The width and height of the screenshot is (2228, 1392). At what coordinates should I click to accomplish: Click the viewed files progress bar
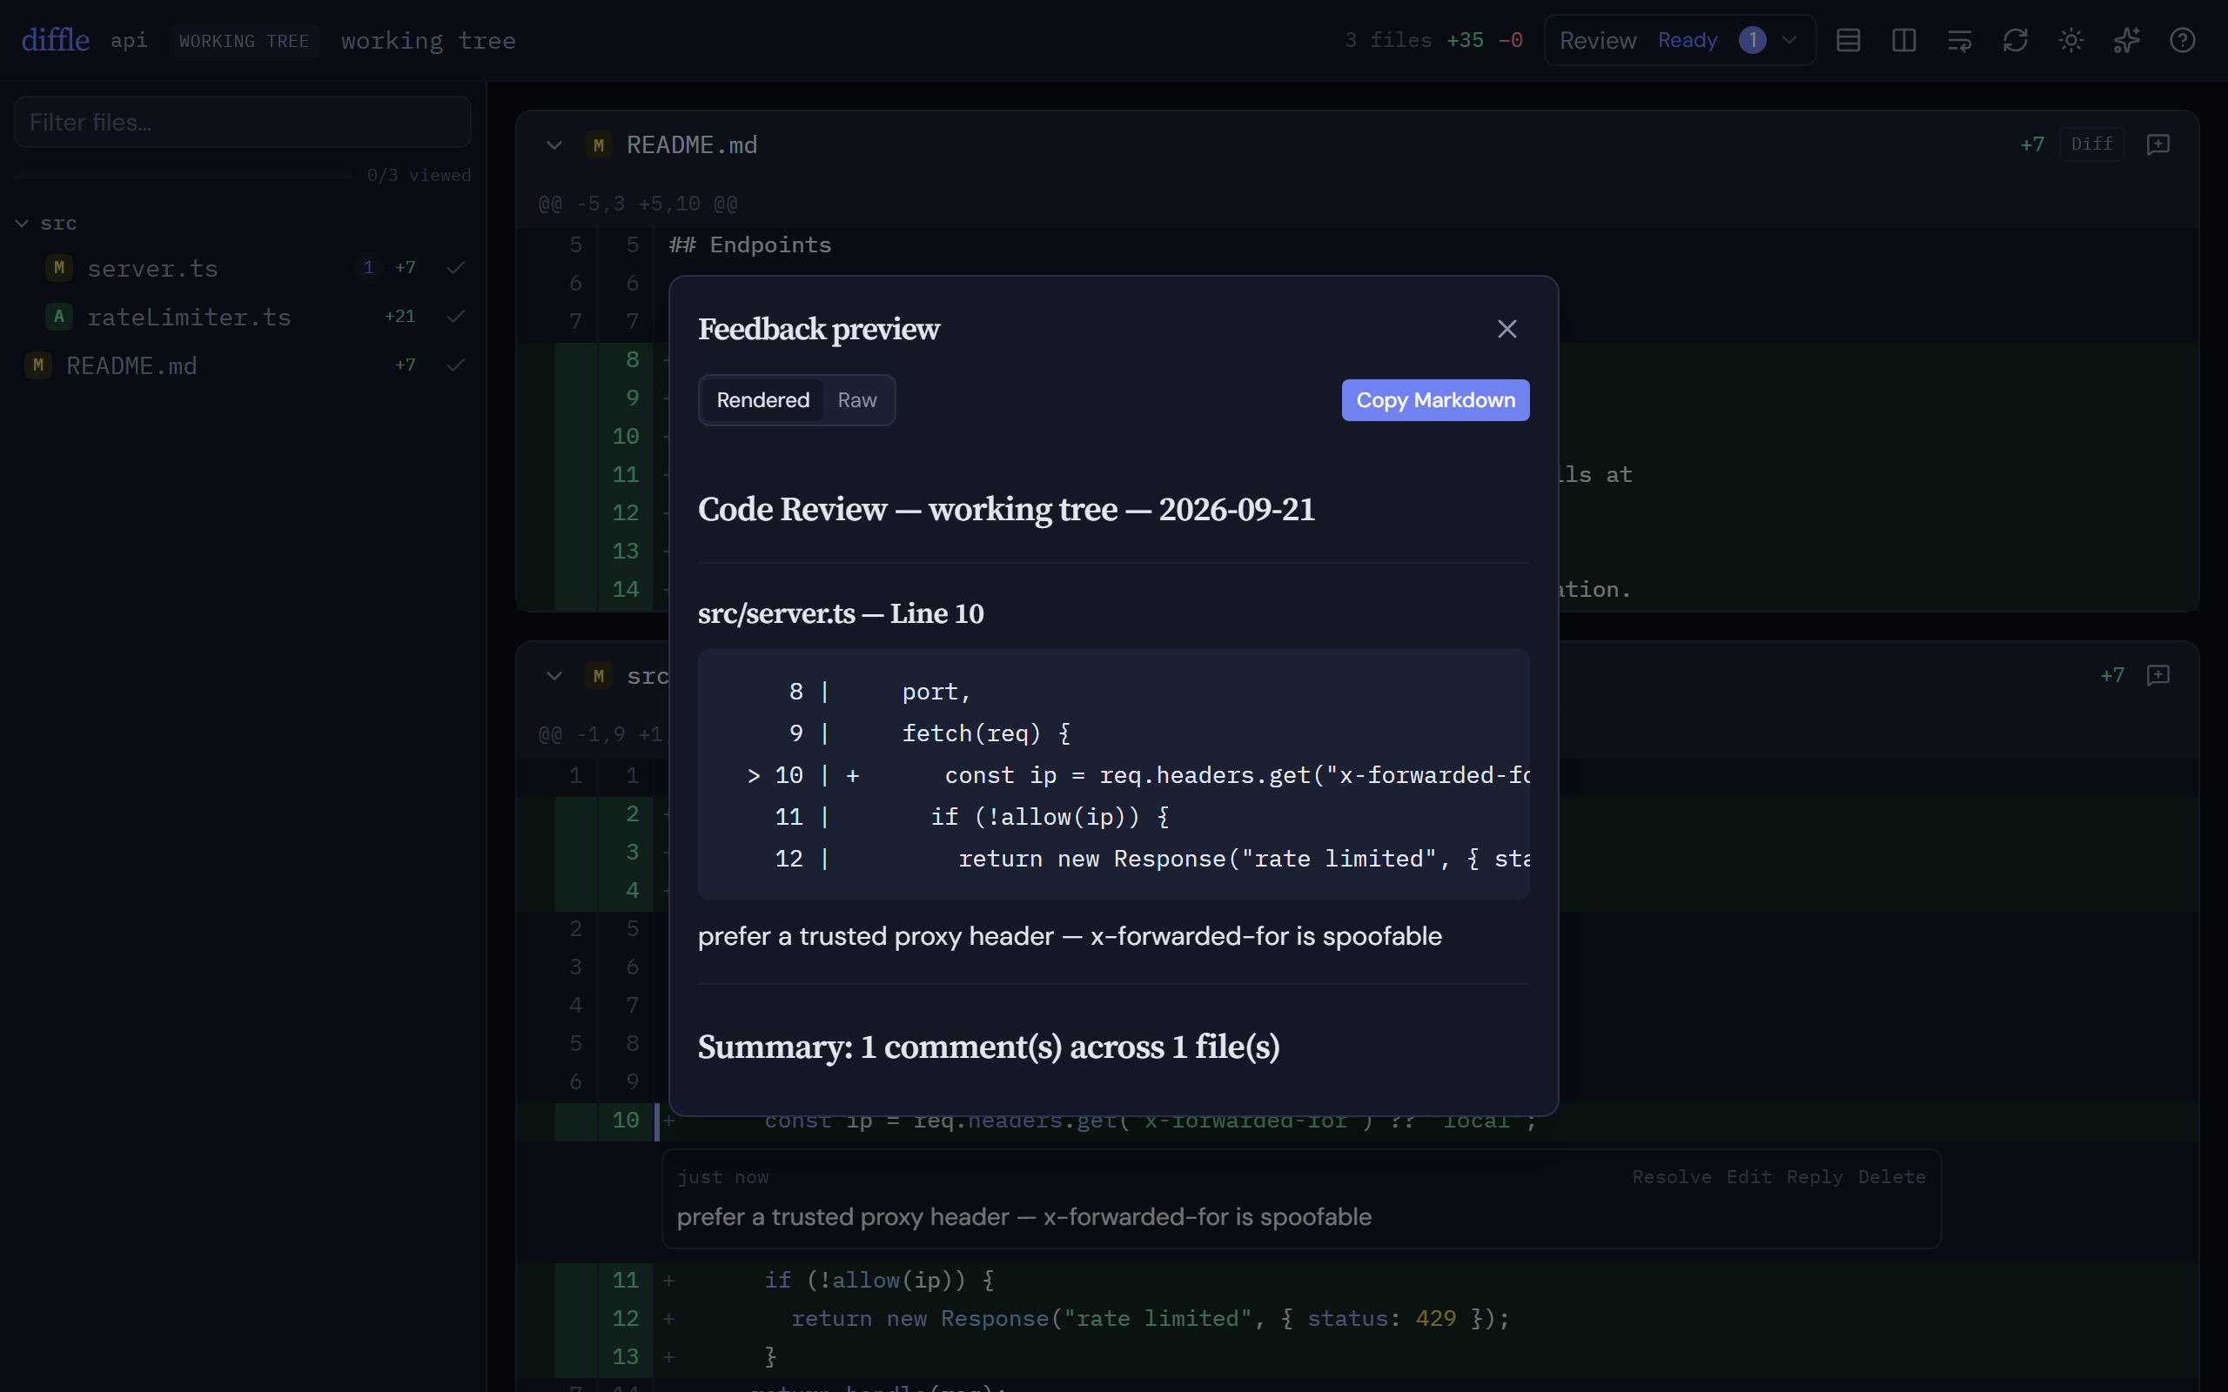click(184, 175)
